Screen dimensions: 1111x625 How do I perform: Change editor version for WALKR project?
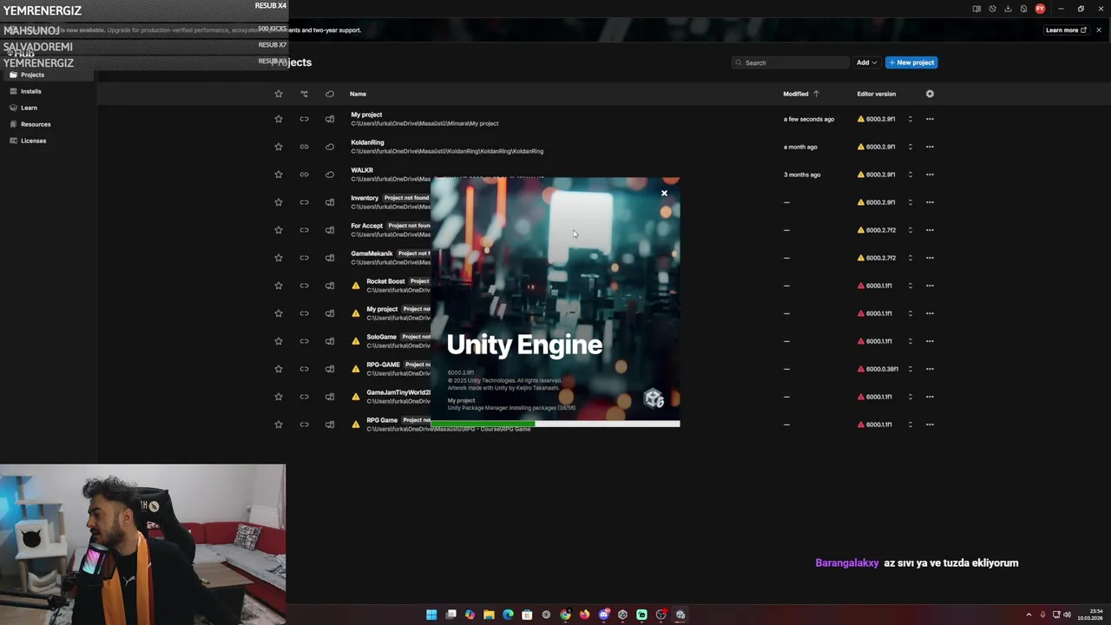[910, 174]
